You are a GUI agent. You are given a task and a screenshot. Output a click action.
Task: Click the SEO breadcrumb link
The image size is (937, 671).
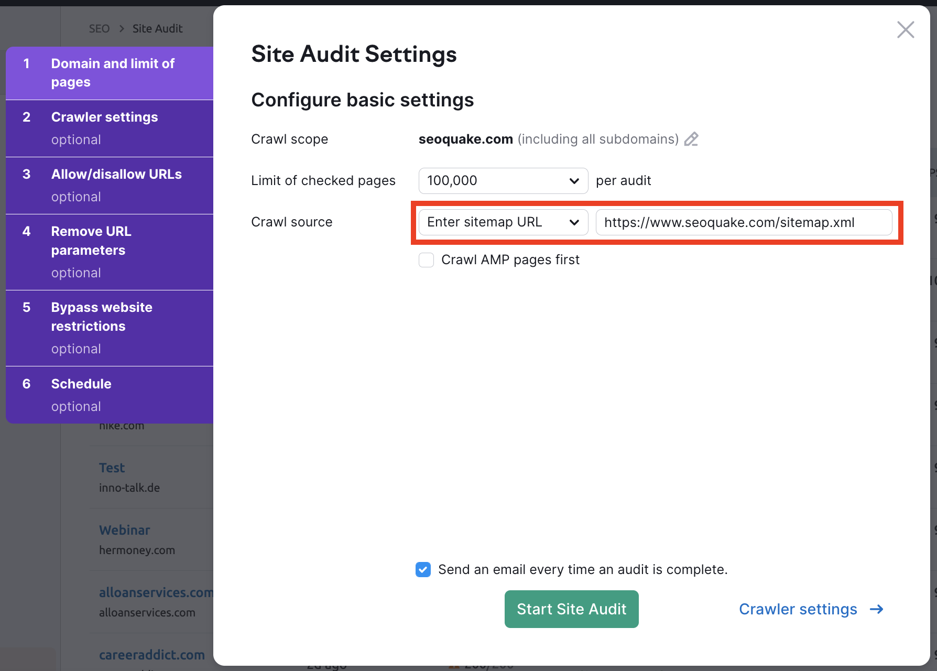pyautogui.click(x=99, y=29)
